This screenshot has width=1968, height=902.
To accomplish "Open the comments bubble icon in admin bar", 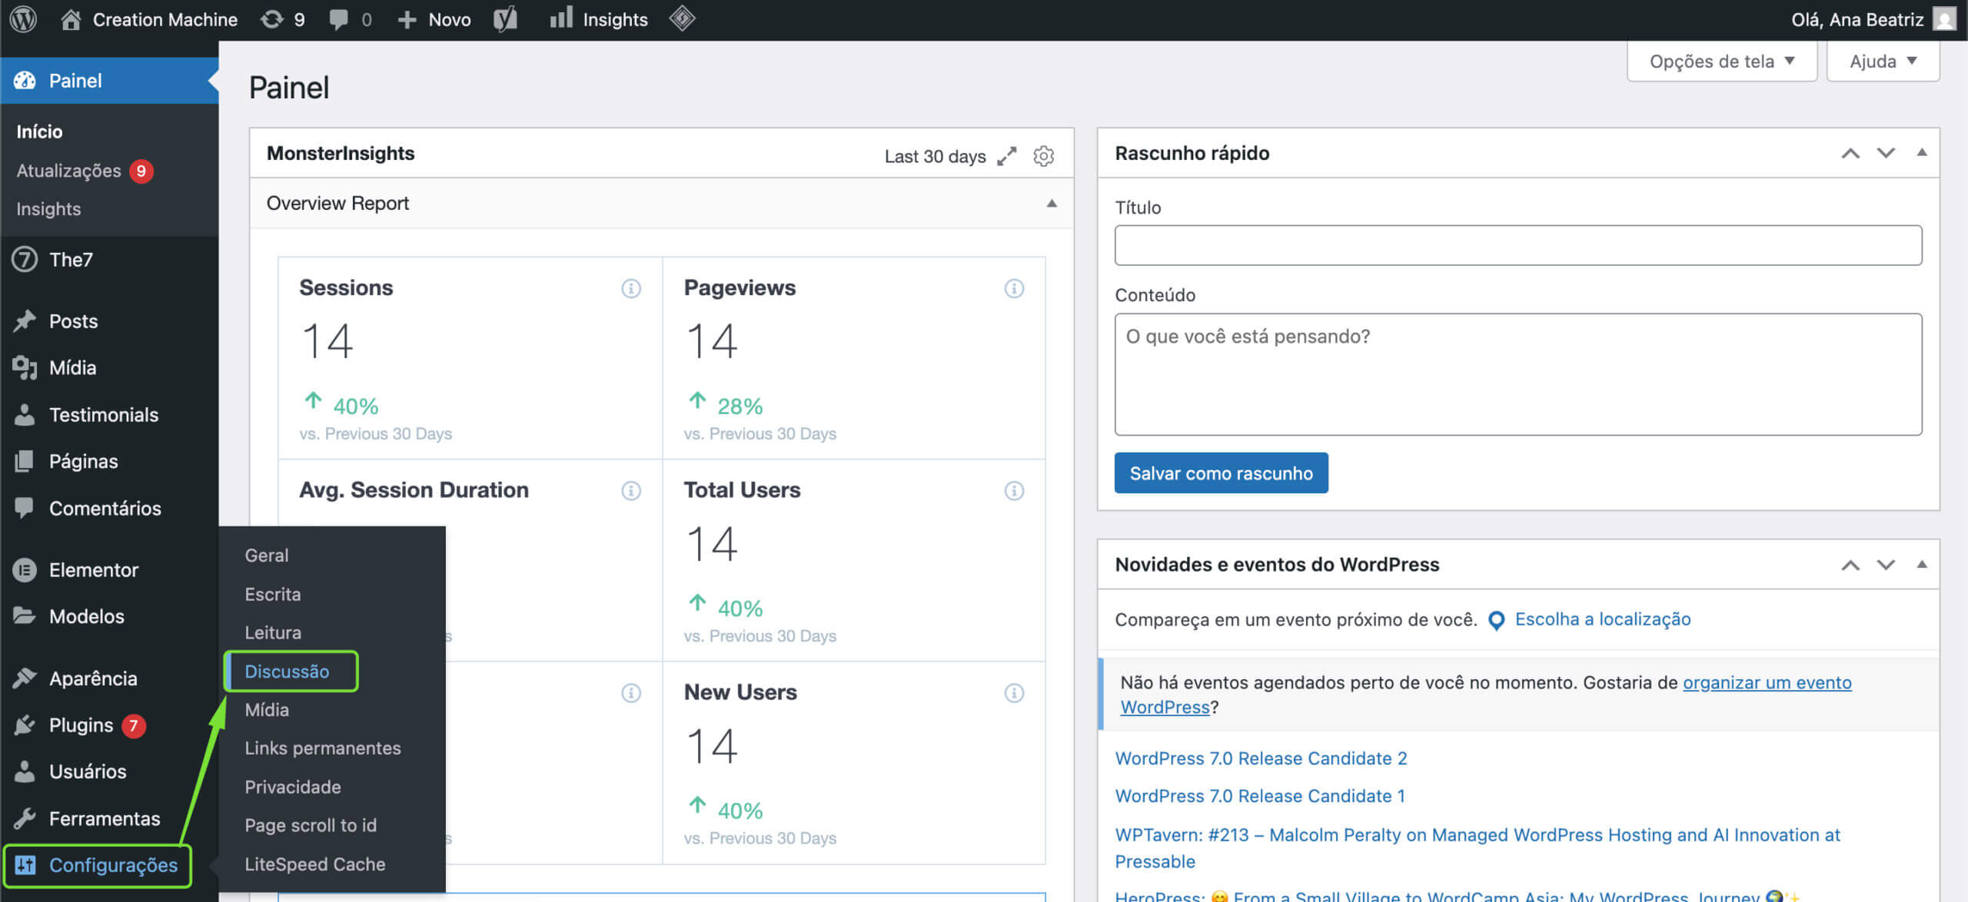I will [x=338, y=19].
